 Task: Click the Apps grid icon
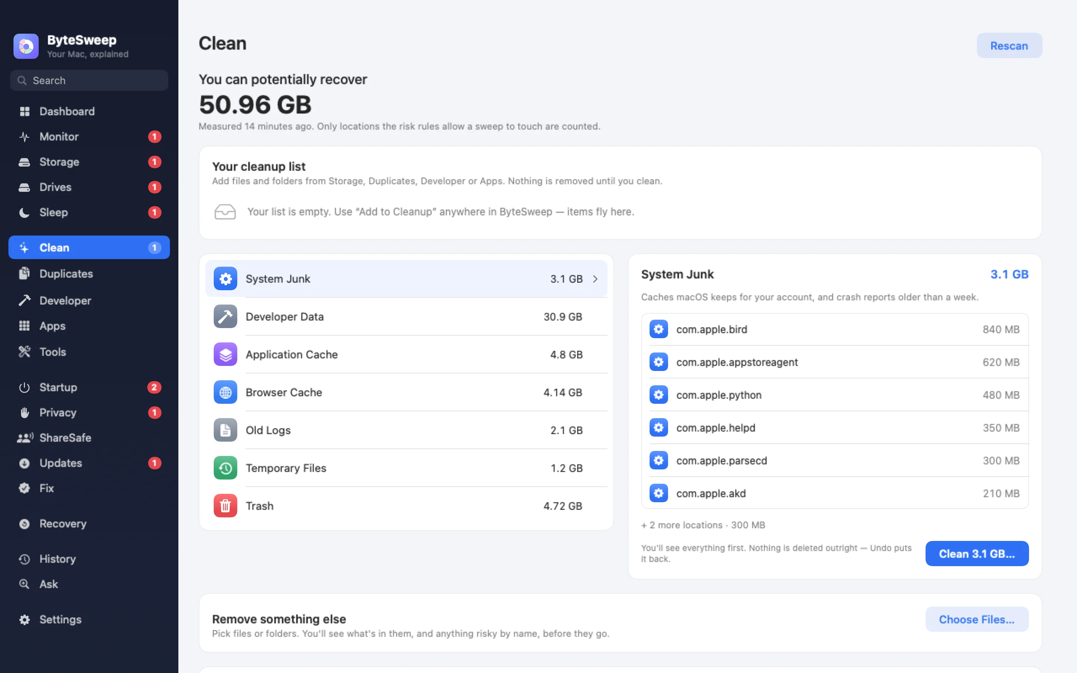pos(24,326)
